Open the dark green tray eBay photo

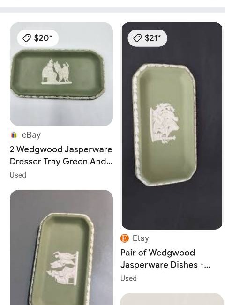pyautogui.click(x=61, y=74)
